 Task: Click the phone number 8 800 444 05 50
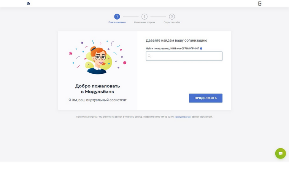[162, 117]
